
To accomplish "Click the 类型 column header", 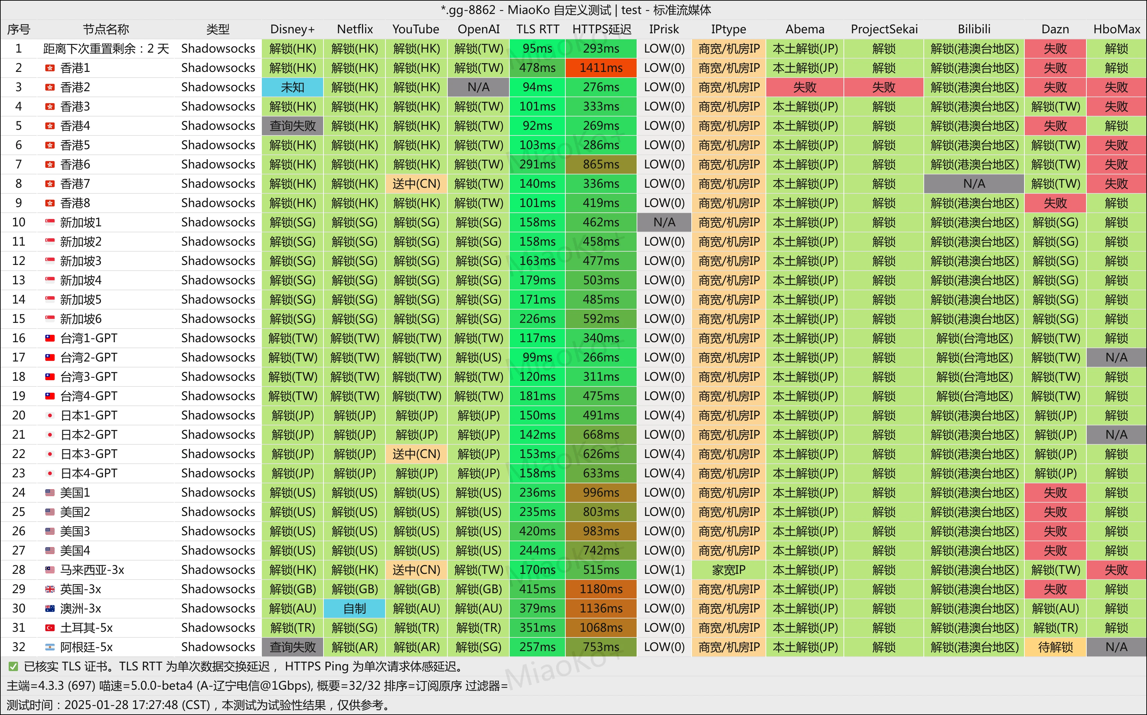I will coord(218,29).
